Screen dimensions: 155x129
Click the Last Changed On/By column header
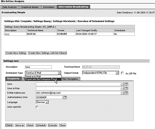click(x=94, y=31)
